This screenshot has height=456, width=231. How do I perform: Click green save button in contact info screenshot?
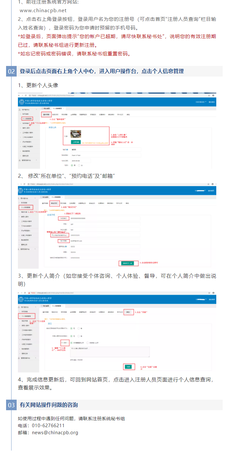click(128, 263)
